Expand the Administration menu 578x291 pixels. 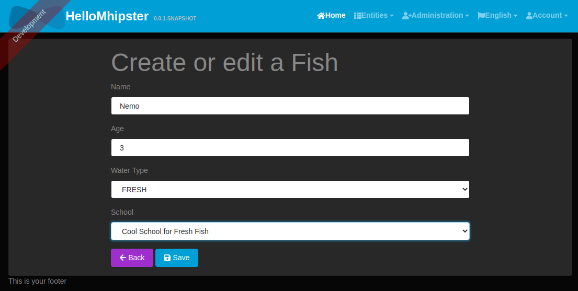[436, 16]
